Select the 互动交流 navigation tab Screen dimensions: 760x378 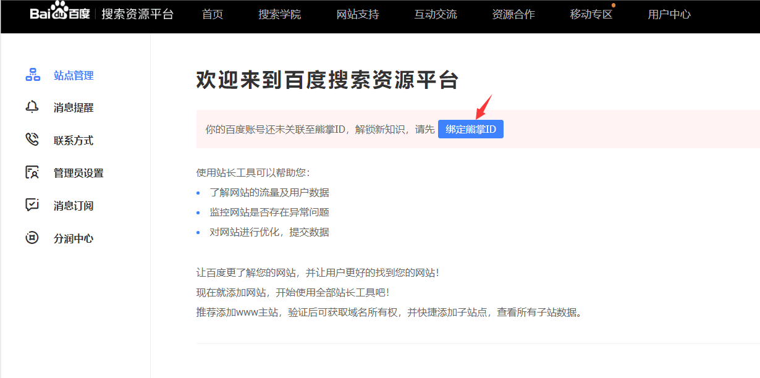[436, 14]
